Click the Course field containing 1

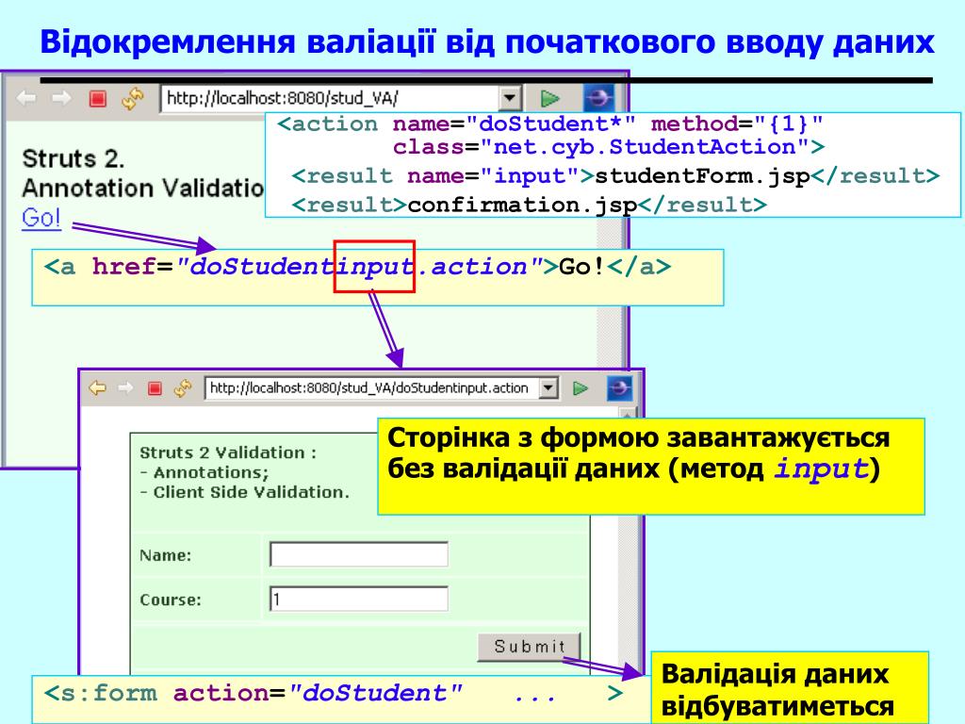(x=359, y=599)
